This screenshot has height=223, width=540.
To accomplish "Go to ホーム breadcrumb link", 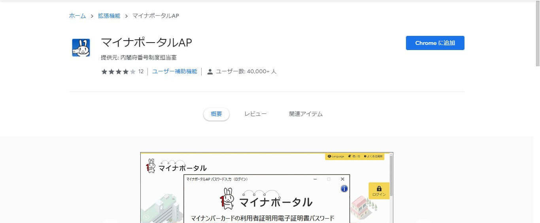I will (77, 16).
